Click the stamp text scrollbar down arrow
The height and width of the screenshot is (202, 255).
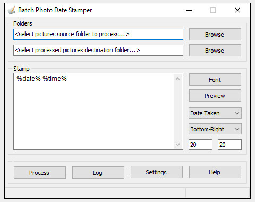pos(178,144)
